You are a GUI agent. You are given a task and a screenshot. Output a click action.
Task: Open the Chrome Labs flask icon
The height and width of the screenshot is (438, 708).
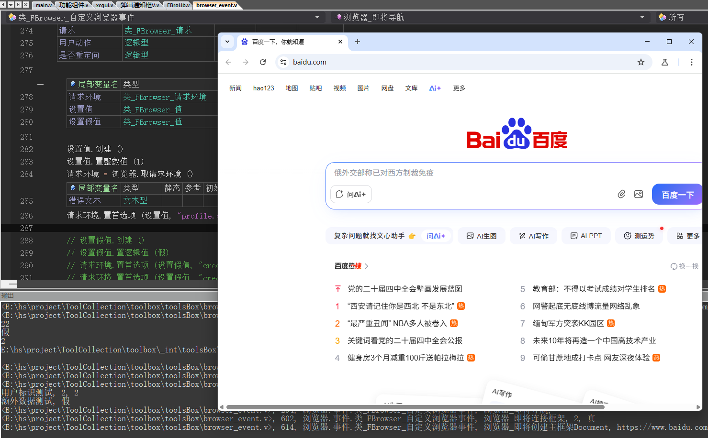pos(665,62)
